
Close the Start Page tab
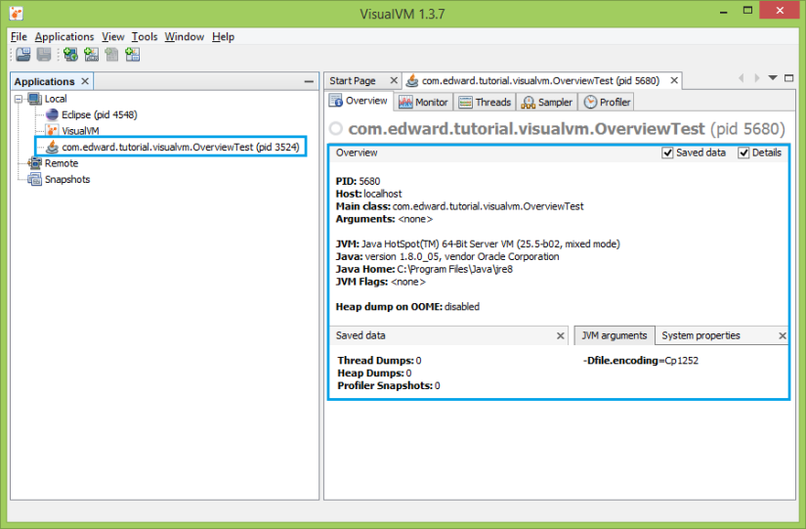[x=394, y=80]
